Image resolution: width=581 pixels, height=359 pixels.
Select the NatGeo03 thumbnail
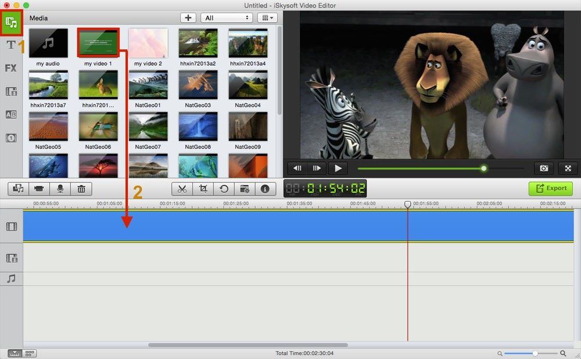click(x=198, y=85)
